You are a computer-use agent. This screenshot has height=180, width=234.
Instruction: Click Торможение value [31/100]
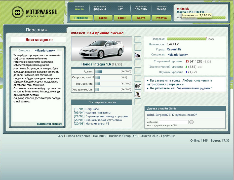126,84
